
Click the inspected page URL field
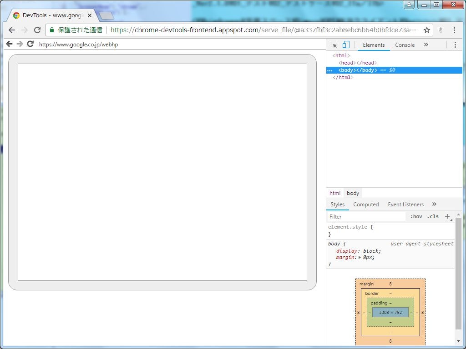pos(78,44)
